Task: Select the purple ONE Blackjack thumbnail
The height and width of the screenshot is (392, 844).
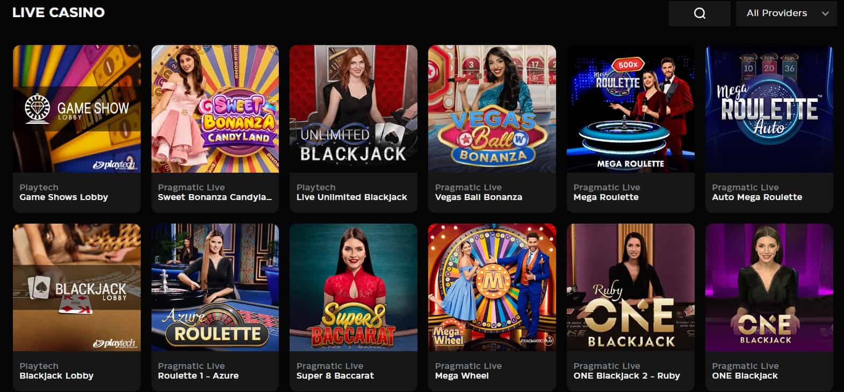Action: (769, 287)
